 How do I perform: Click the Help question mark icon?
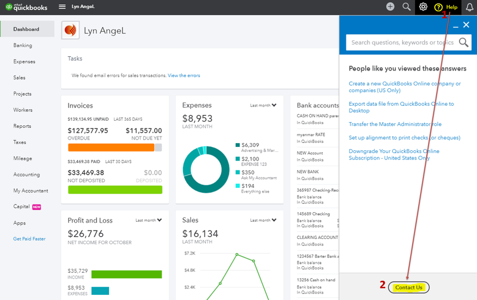[x=438, y=7]
